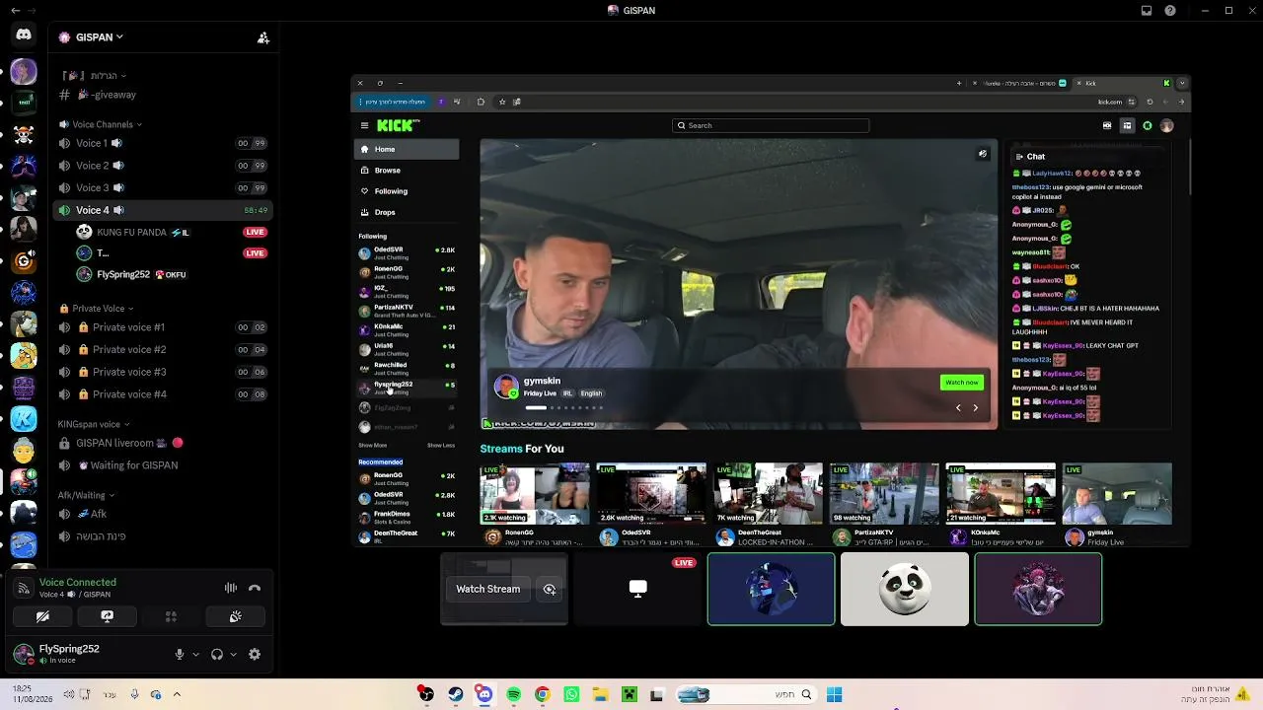Join the Voice 1 channel
1263x710 pixels.
[161, 143]
